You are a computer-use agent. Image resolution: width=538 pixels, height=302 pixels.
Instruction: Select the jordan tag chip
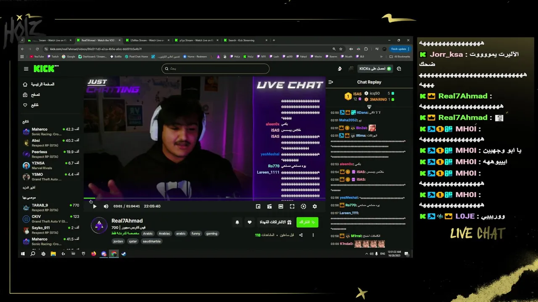(x=118, y=241)
